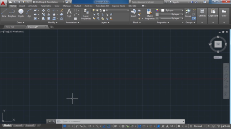Image resolution: width=231 pixels, height=129 pixels.
Task: Click the Table icon in Annotation panel
Action: coord(75,18)
